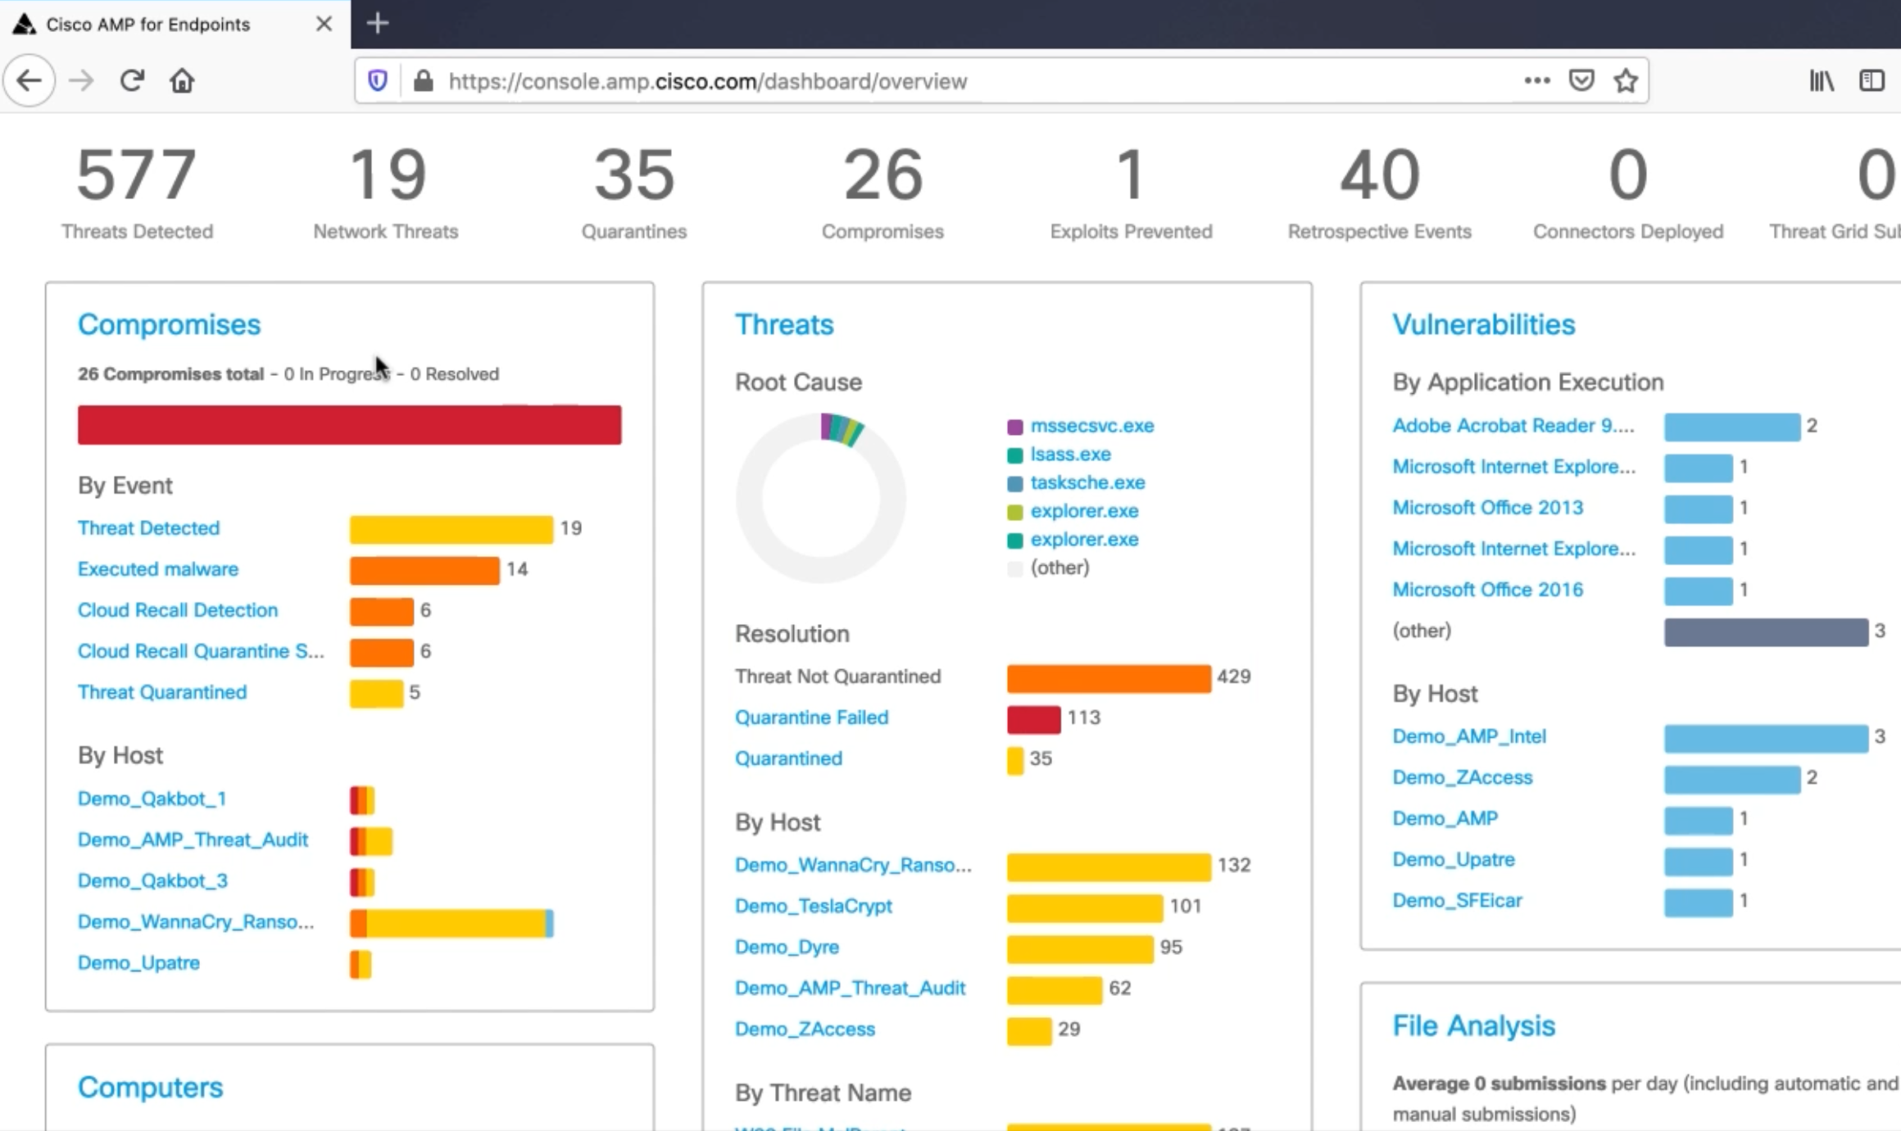Open the browser home page
This screenshot has height=1131, width=1901.
coord(182,80)
